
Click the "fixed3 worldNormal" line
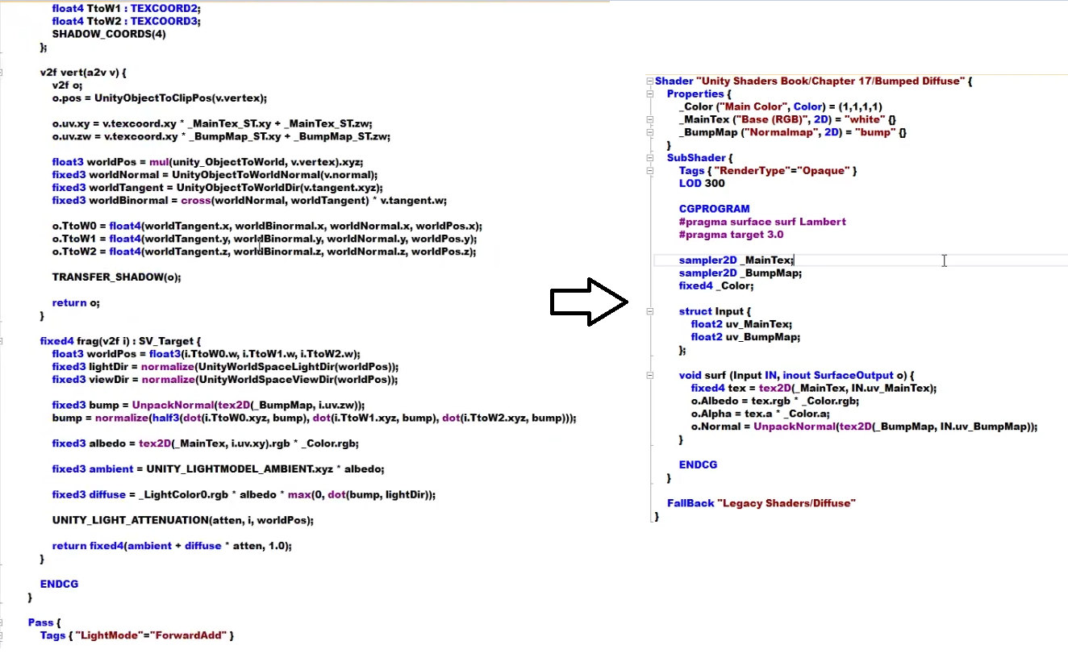click(215, 175)
